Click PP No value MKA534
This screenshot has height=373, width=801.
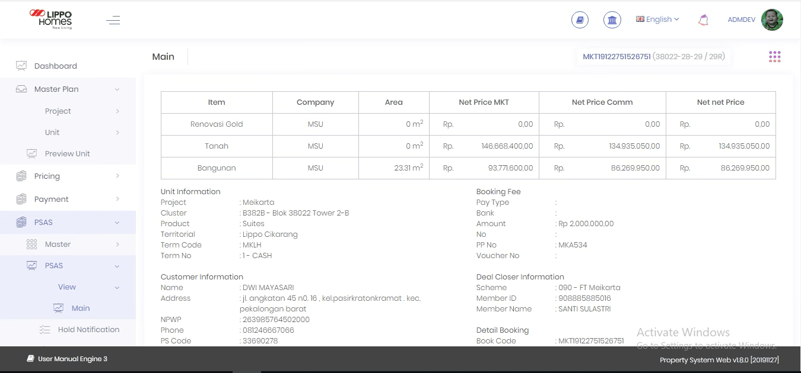pos(573,245)
